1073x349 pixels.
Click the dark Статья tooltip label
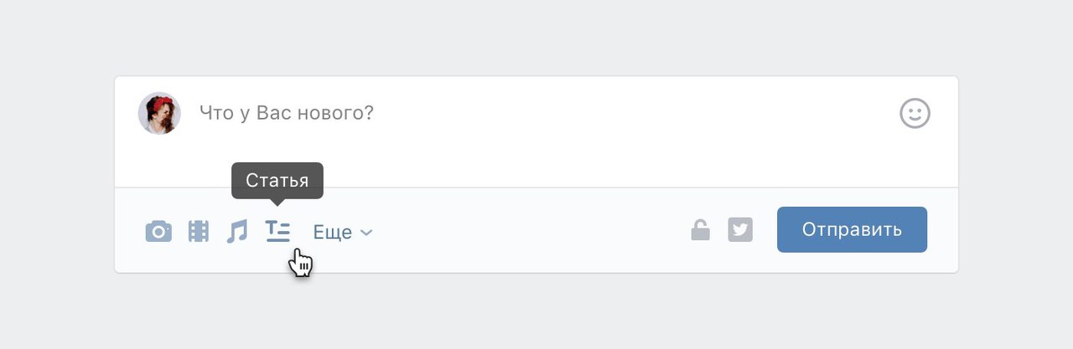(x=277, y=180)
